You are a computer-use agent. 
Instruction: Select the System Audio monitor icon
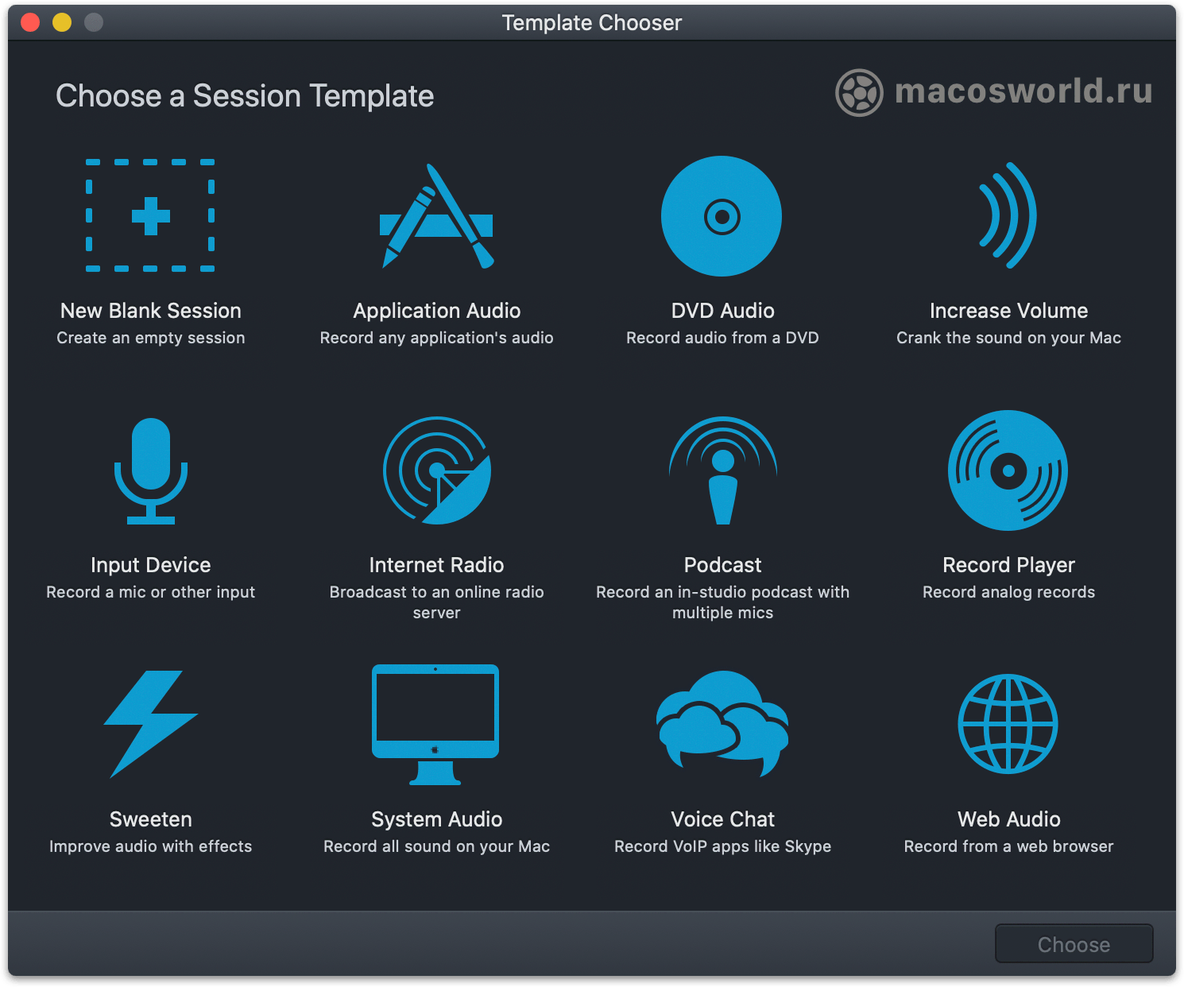(x=436, y=725)
